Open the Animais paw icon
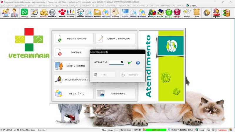235x132 pixels. 62,13
